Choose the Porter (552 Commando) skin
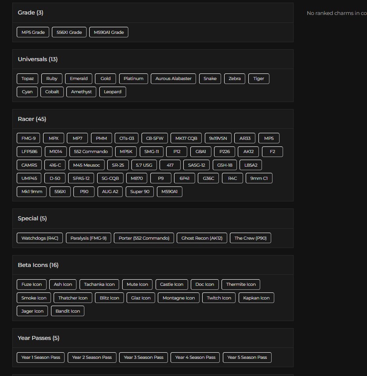 click(x=144, y=238)
